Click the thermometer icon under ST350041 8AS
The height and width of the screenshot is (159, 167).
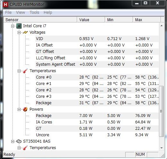(25, 148)
